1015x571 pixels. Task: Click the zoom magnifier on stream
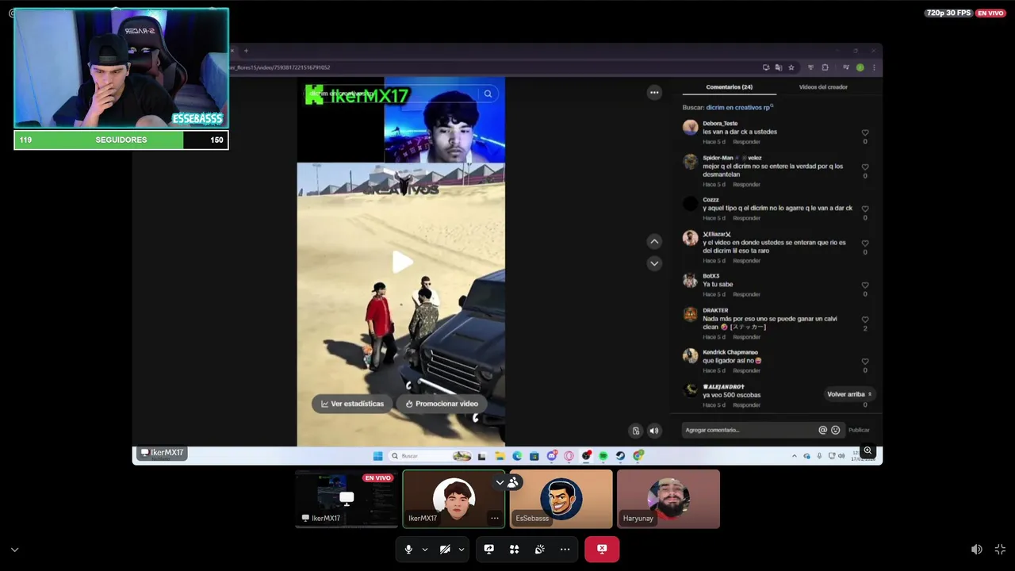[868, 450]
